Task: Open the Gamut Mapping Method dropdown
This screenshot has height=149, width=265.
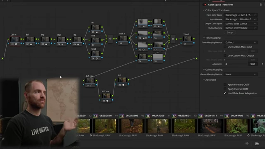Action: (x=241, y=74)
